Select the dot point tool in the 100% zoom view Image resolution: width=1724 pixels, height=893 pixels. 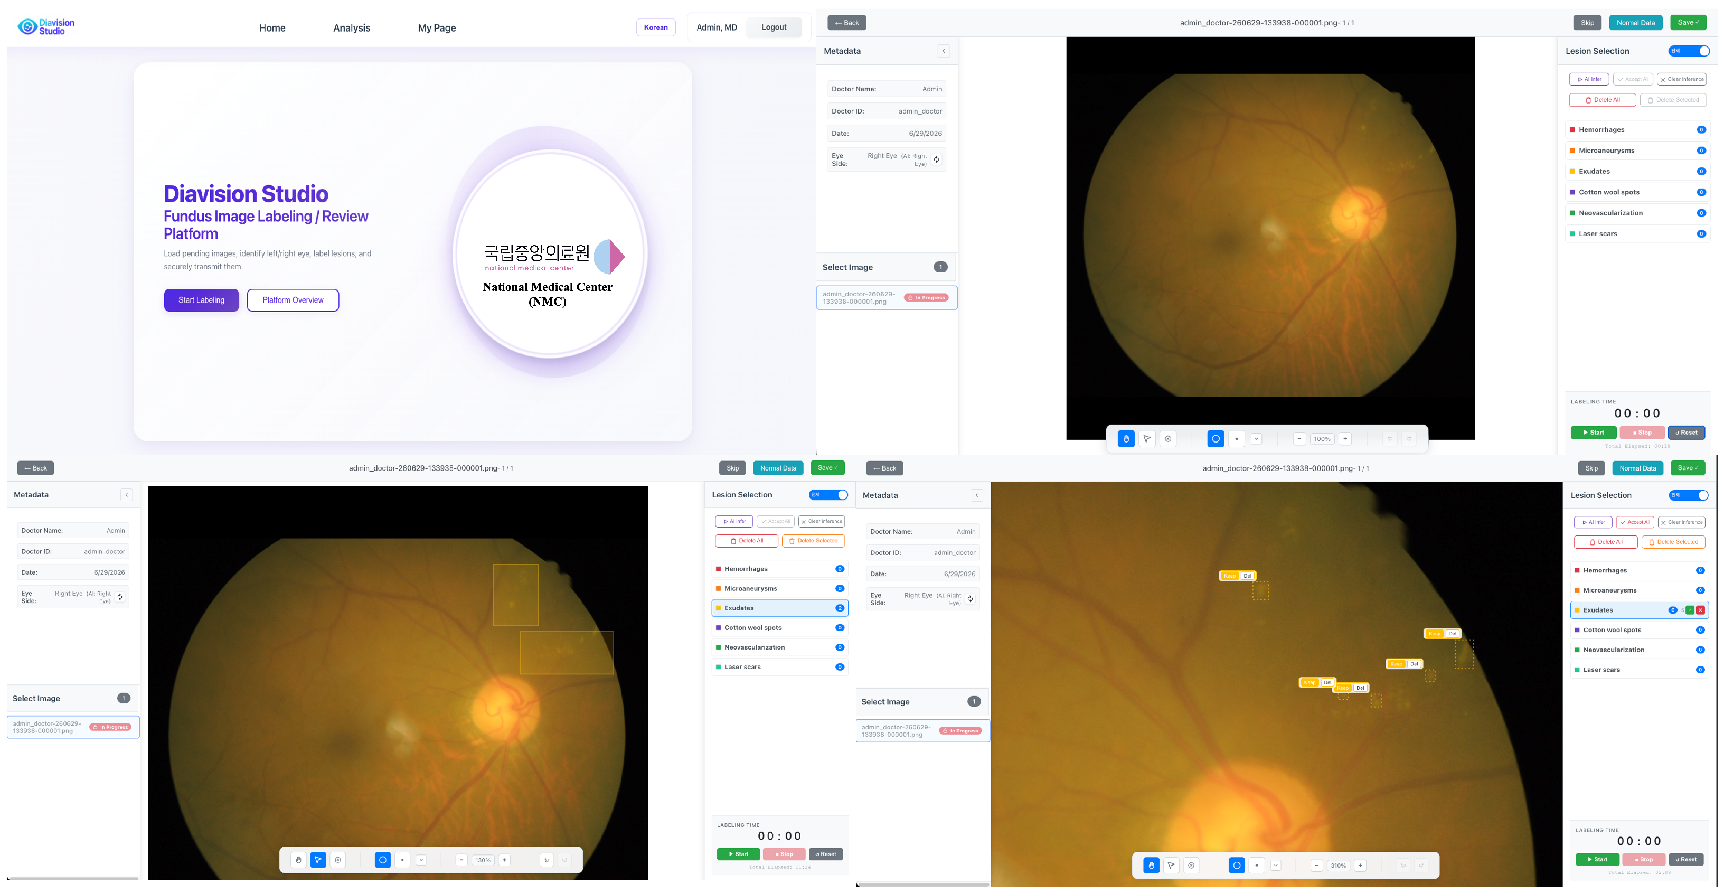(1237, 439)
